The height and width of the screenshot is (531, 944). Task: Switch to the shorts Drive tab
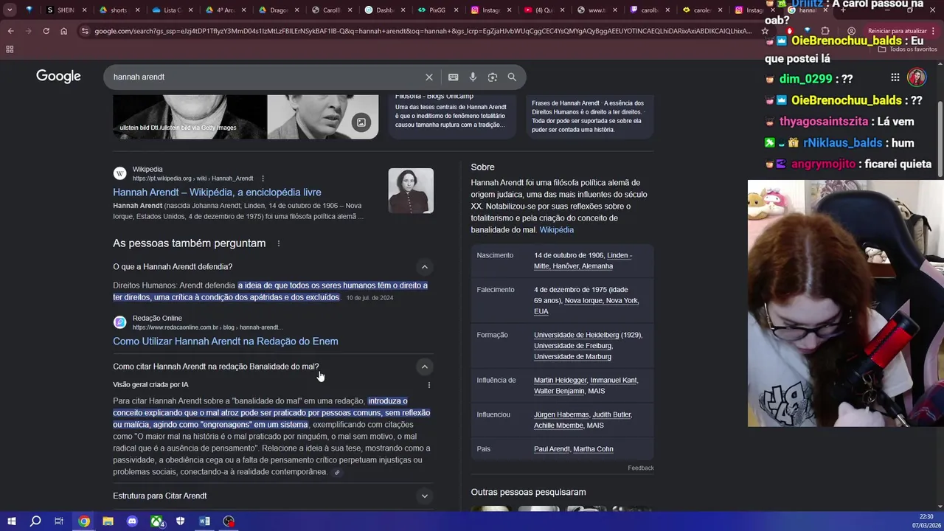[118, 10]
